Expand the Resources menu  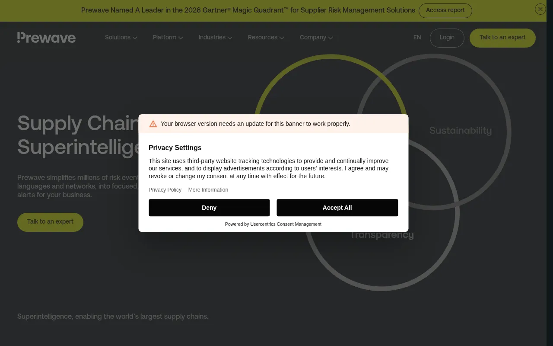click(266, 38)
